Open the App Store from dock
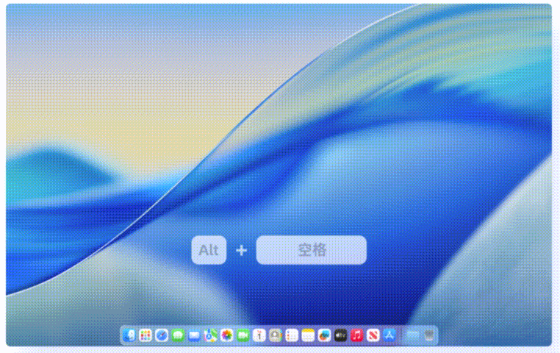The width and height of the screenshot is (560, 353). pyautogui.click(x=390, y=335)
